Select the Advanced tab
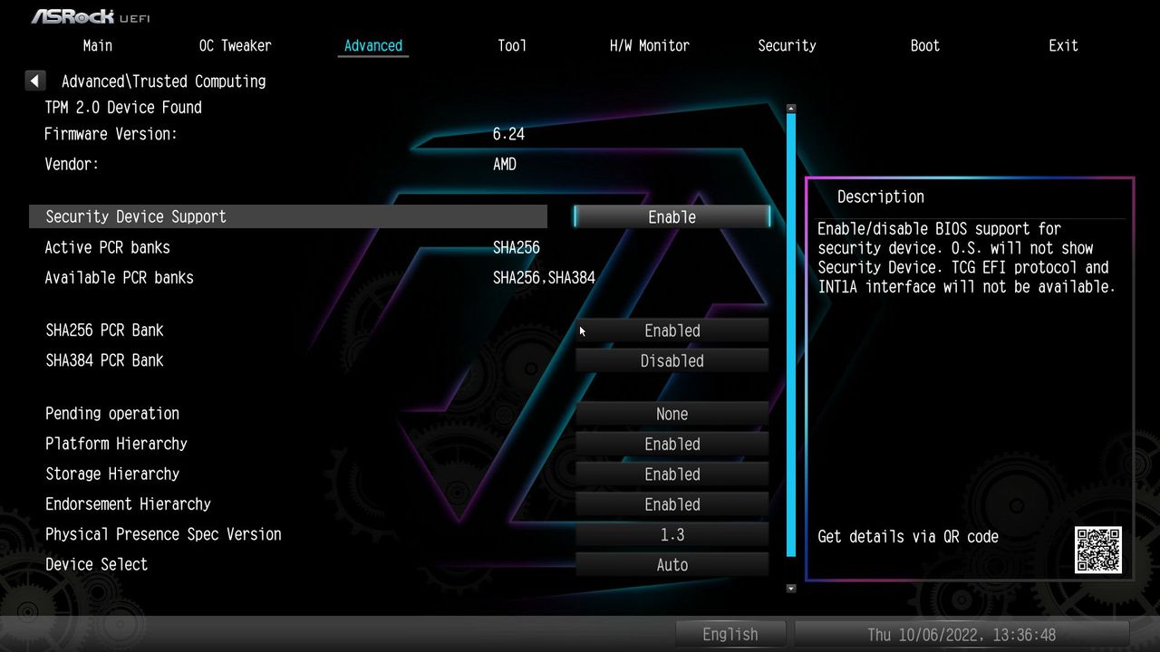 tap(373, 45)
